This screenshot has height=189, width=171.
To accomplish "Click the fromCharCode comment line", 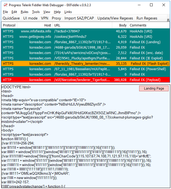I will click(x=76, y=156).
